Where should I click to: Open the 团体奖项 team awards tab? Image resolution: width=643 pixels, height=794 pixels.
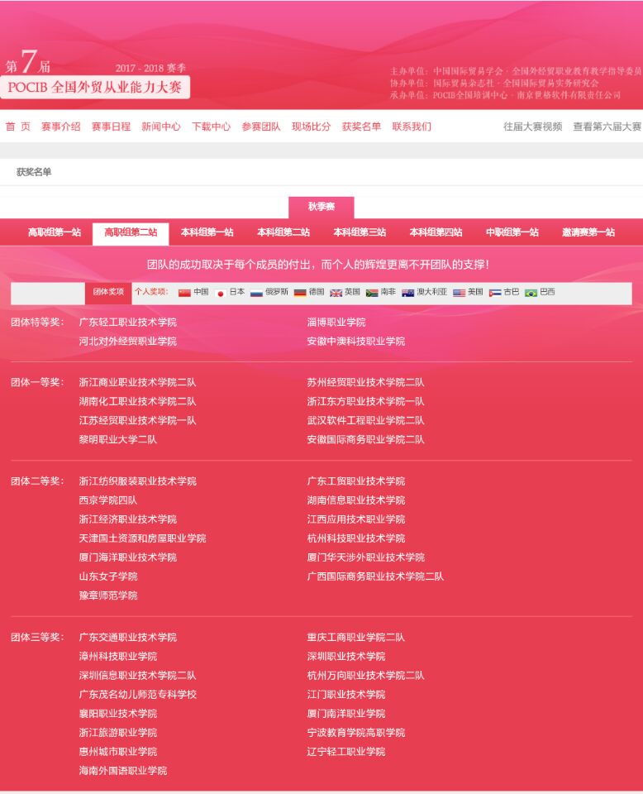108,292
